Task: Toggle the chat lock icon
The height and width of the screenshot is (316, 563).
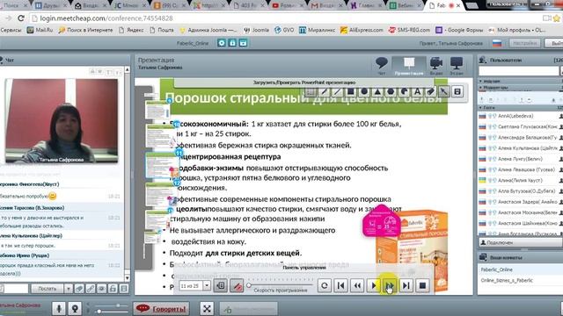Action: 113,289
